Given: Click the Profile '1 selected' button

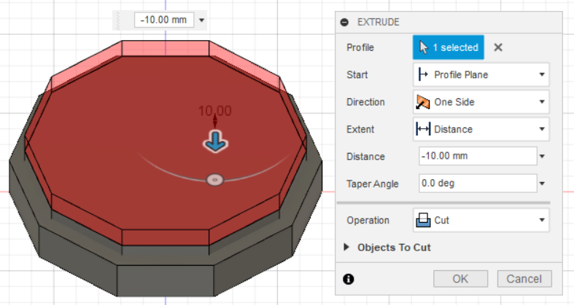Looking at the screenshot, I should click(x=448, y=47).
